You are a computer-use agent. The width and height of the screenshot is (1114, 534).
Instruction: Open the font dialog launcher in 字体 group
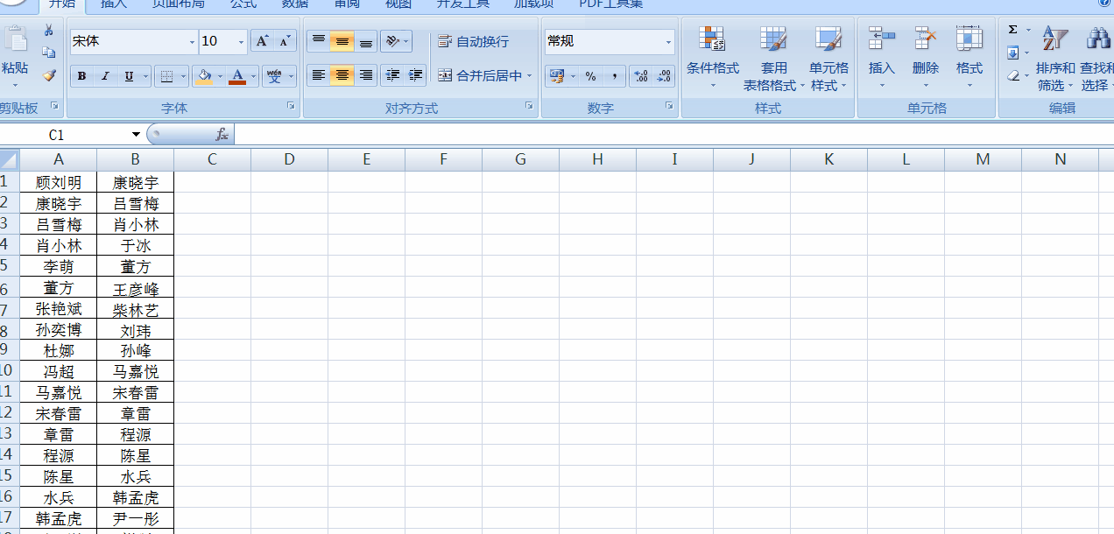(291, 106)
